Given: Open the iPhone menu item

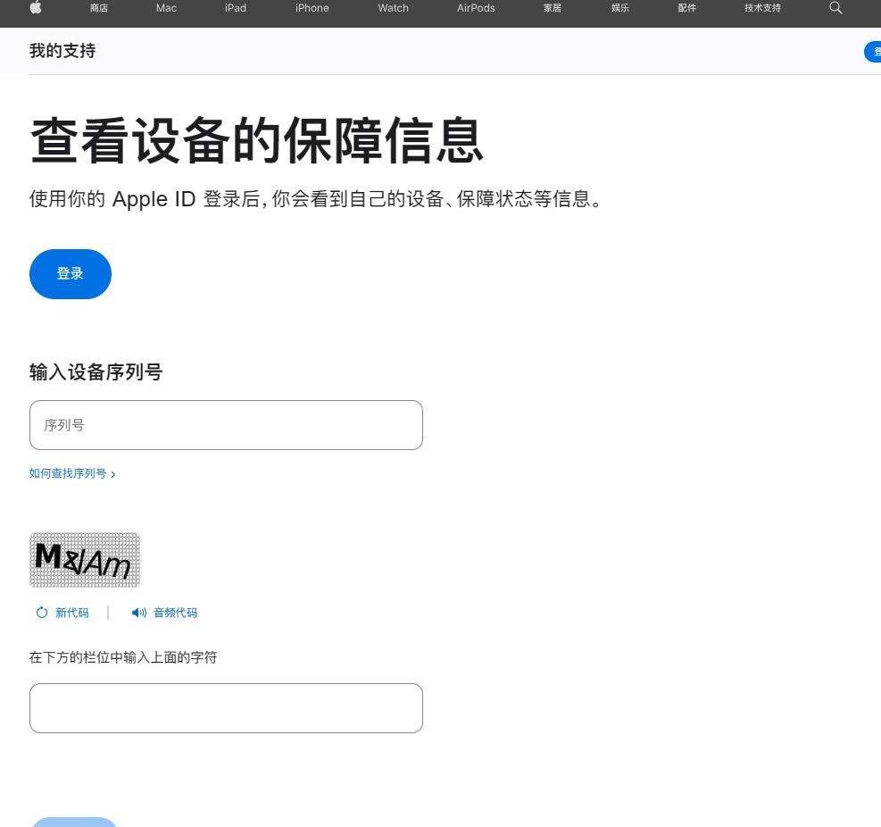Looking at the screenshot, I should point(312,8).
